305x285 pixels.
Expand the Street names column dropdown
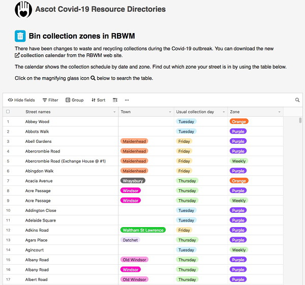[x=115, y=112]
